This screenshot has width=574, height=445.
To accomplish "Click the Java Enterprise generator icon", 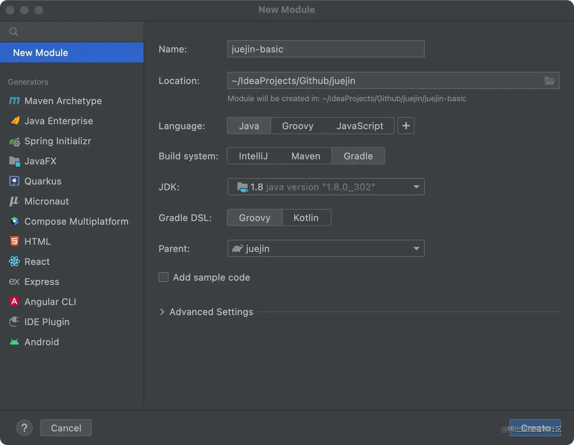I will pyautogui.click(x=15, y=121).
